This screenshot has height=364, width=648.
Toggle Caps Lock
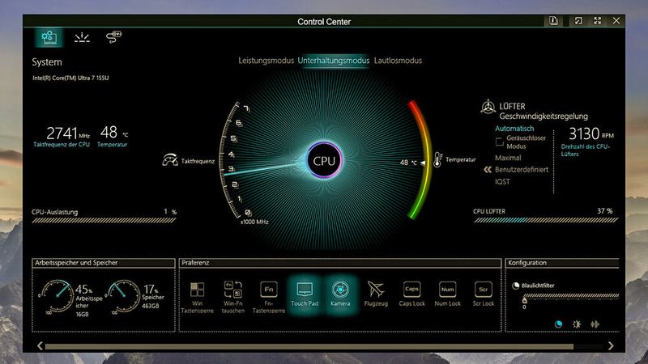tap(411, 294)
